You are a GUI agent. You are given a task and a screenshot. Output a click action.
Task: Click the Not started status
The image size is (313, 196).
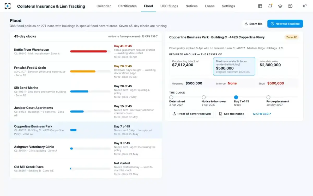tap(122, 163)
